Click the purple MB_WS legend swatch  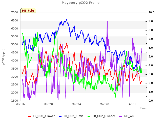pyautogui.click(x=121, y=116)
